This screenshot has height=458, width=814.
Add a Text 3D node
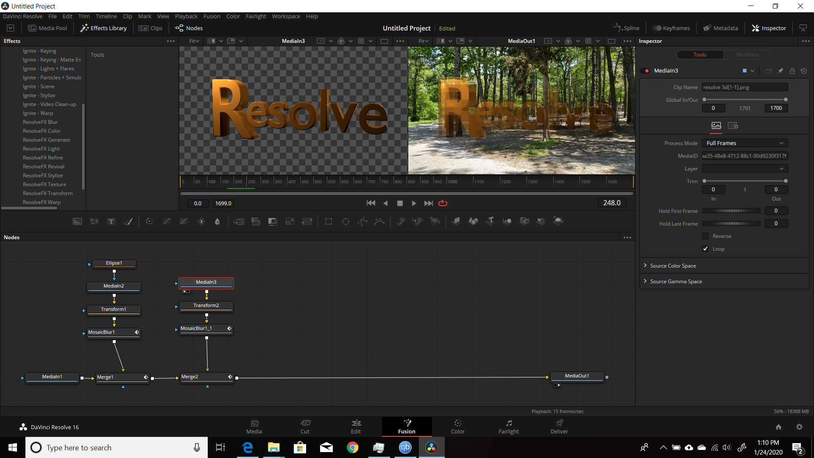click(x=490, y=221)
